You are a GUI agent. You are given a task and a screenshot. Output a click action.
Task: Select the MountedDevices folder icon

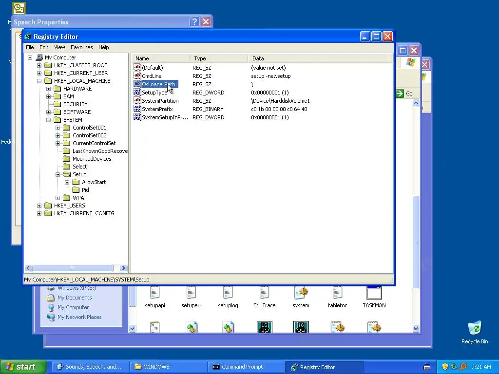66,159
